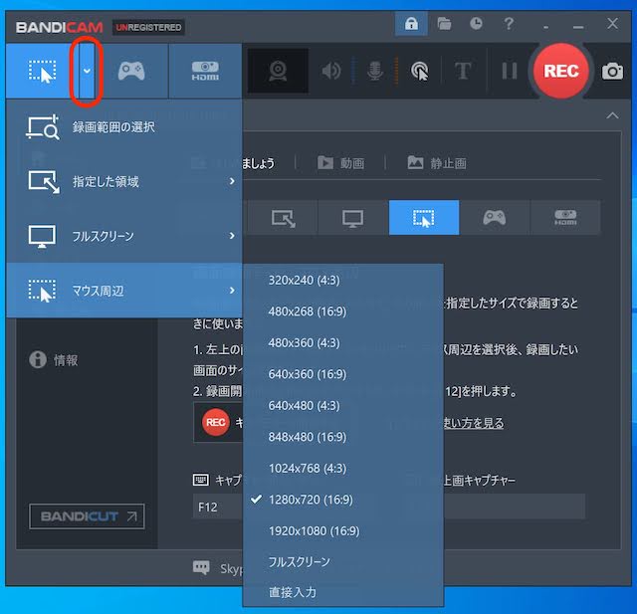
Task: Select 640x360 (16:9) size
Action: 342,374
